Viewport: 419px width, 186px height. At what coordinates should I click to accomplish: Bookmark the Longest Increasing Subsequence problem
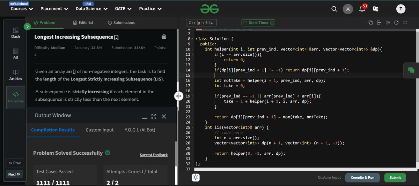(x=117, y=37)
